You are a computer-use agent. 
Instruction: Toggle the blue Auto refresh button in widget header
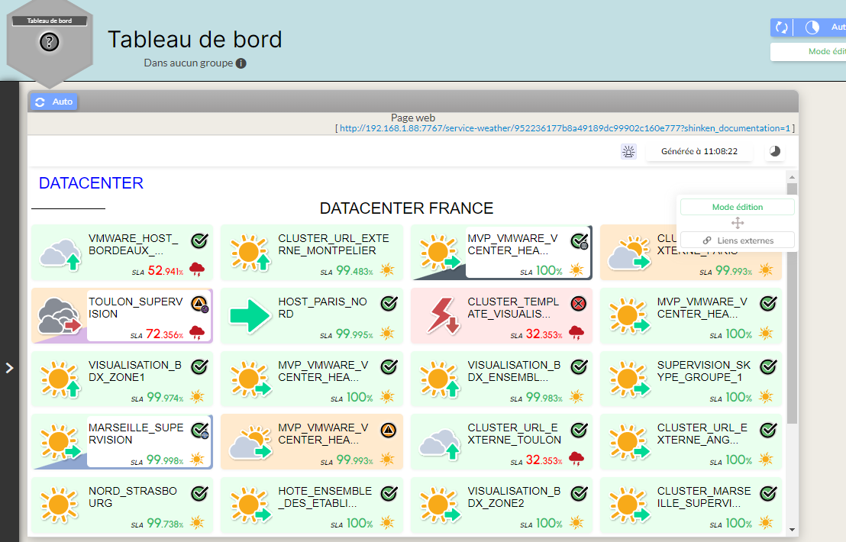click(53, 102)
